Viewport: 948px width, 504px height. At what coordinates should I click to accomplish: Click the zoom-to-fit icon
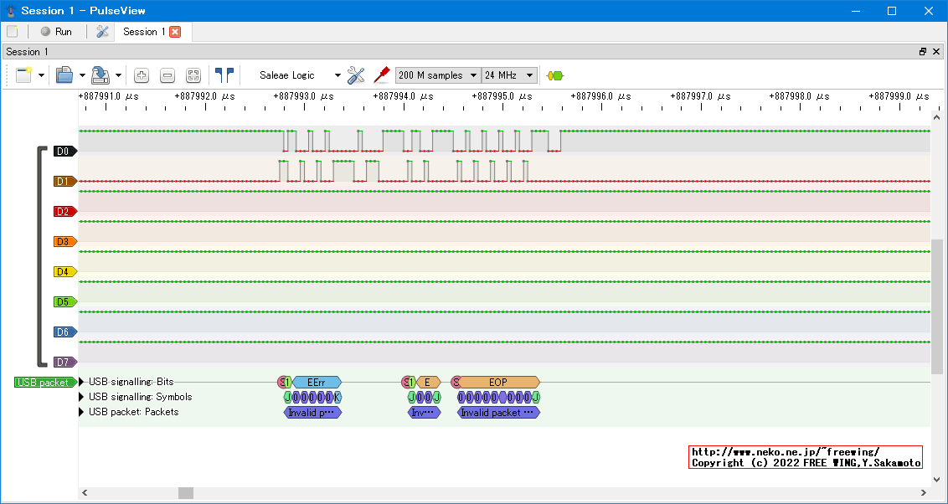point(193,75)
